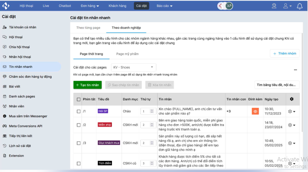Go to Hội thoại in top navigation
This screenshot has width=308, height=172.
tap(26, 6)
